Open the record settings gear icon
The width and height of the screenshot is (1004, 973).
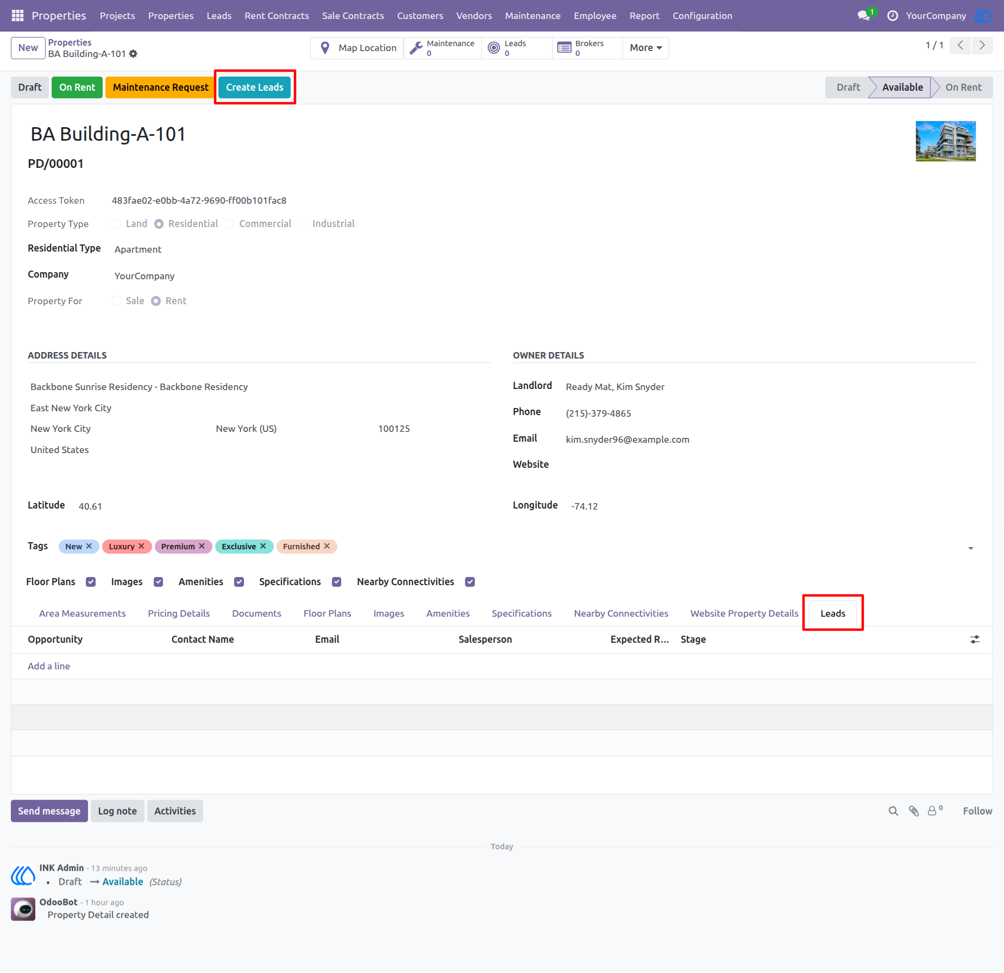pos(134,54)
